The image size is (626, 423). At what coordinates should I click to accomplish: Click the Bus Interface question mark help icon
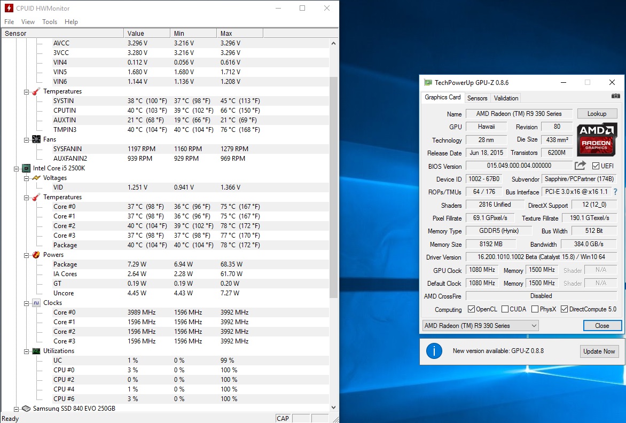pos(615,192)
